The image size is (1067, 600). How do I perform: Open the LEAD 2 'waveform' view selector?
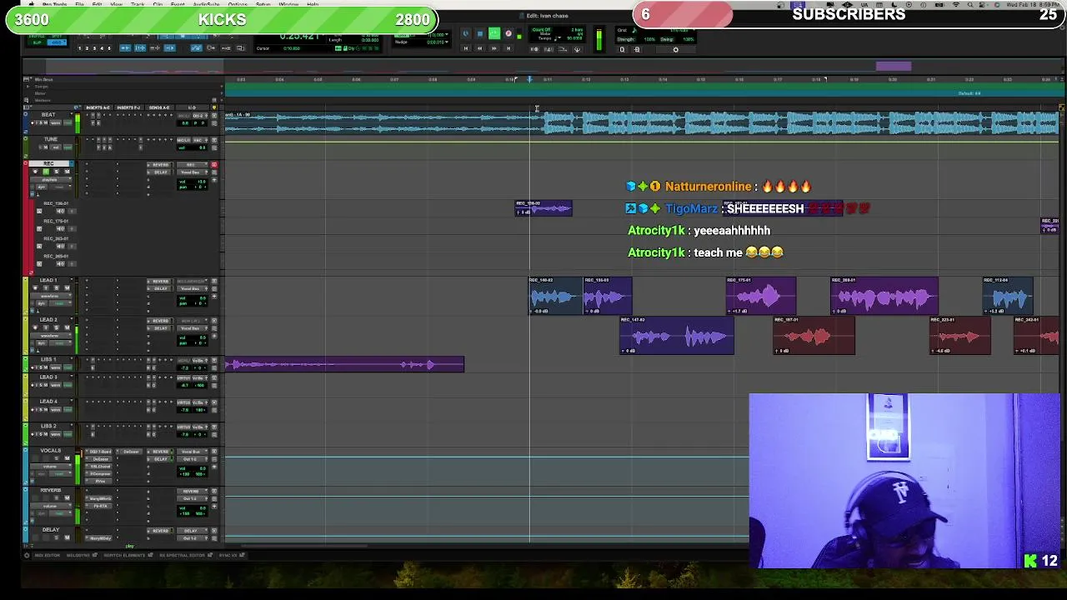(51, 336)
